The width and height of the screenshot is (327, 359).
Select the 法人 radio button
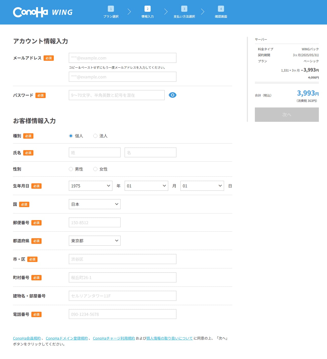(95, 136)
